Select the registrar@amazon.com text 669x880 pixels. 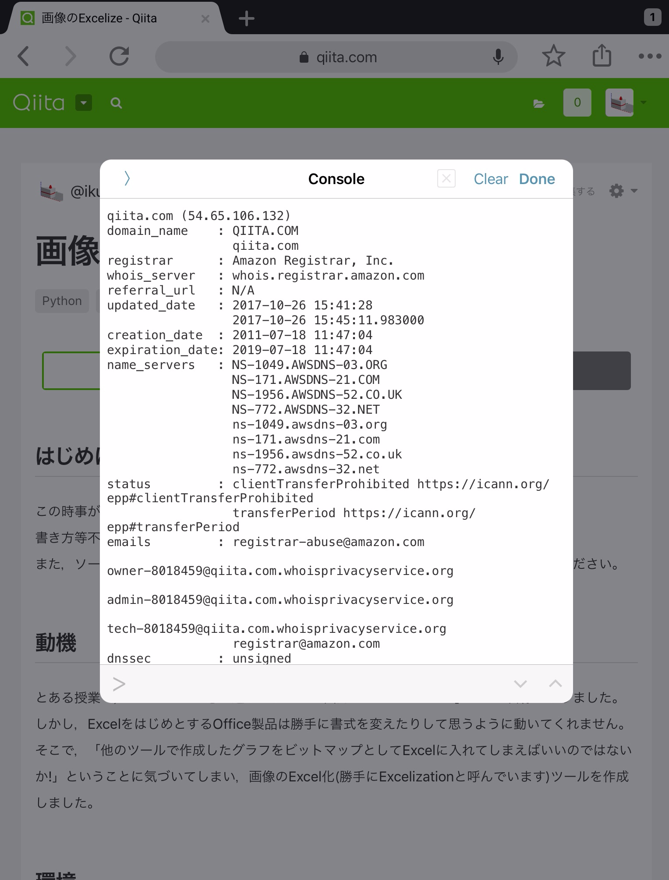click(306, 644)
